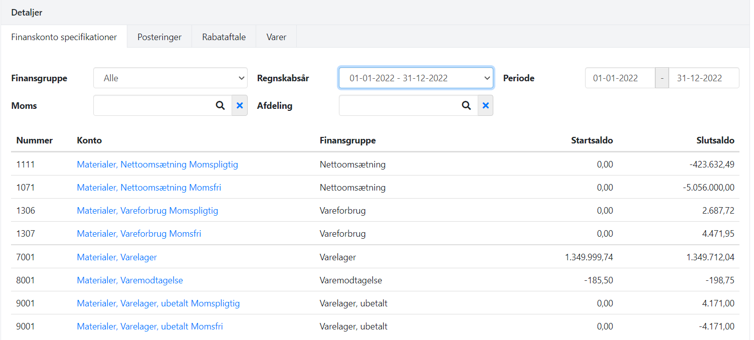Clear the Moms filter with the blue X
The image size is (754, 340).
240,105
